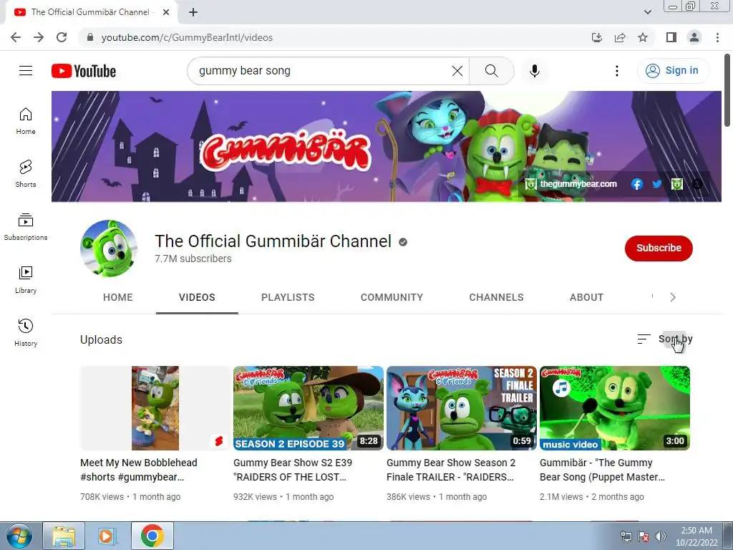Viewport: 733px width, 550px height.
Task: Click the YouTube logo
Action: (x=84, y=71)
